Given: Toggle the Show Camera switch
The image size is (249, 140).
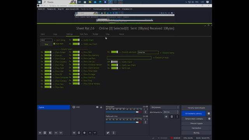Looking at the screenshot, I should (x=48, y=80).
